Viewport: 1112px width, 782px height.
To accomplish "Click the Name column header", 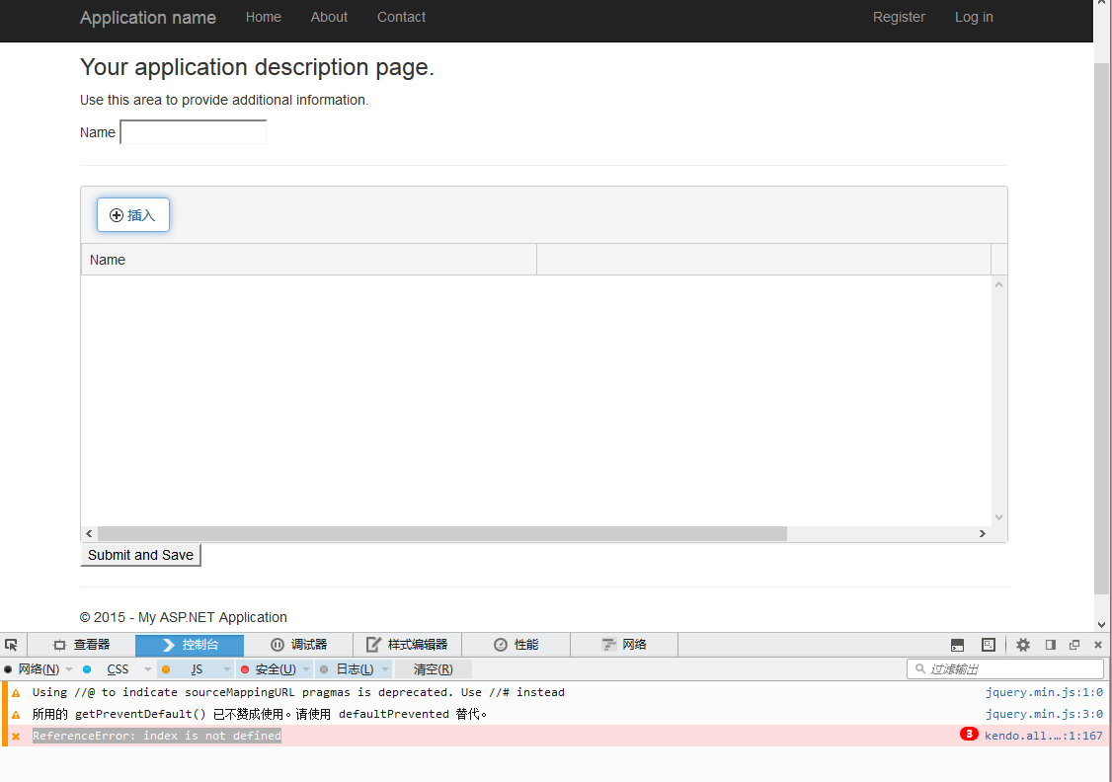I will tap(309, 261).
